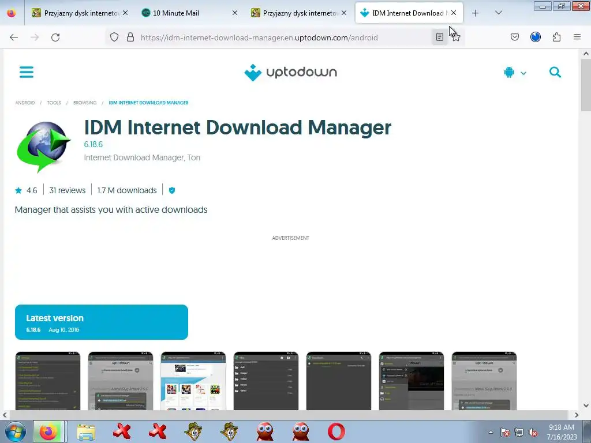Click the first red X taskbar icon
591x443 pixels.
pyautogui.click(x=121, y=431)
